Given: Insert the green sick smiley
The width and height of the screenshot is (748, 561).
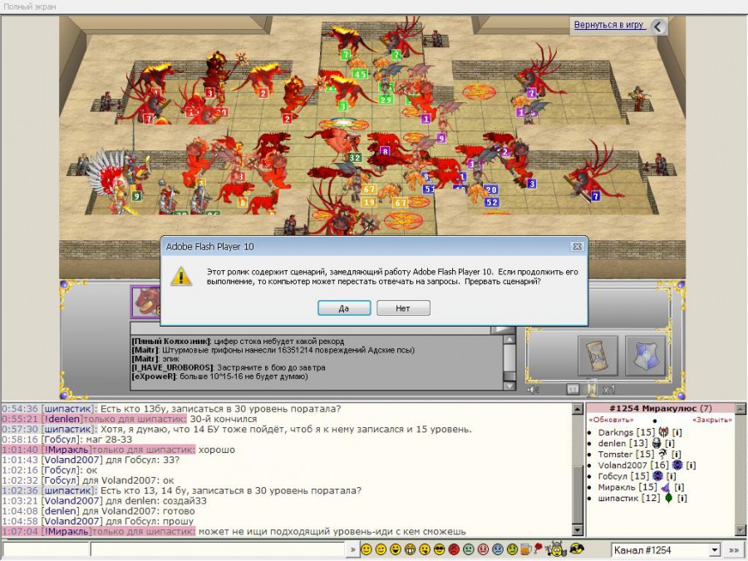Looking at the screenshot, I should point(512,550).
